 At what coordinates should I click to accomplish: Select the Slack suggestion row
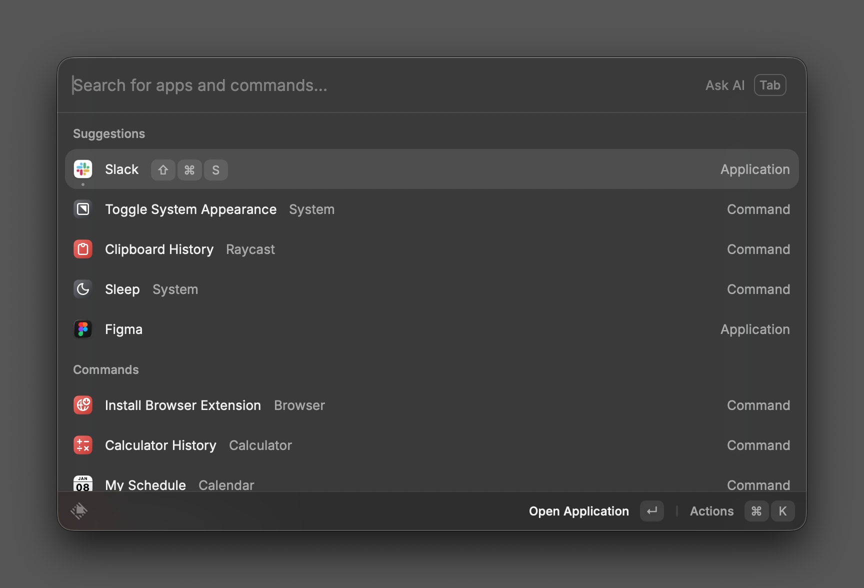pyautogui.click(x=432, y=169)
